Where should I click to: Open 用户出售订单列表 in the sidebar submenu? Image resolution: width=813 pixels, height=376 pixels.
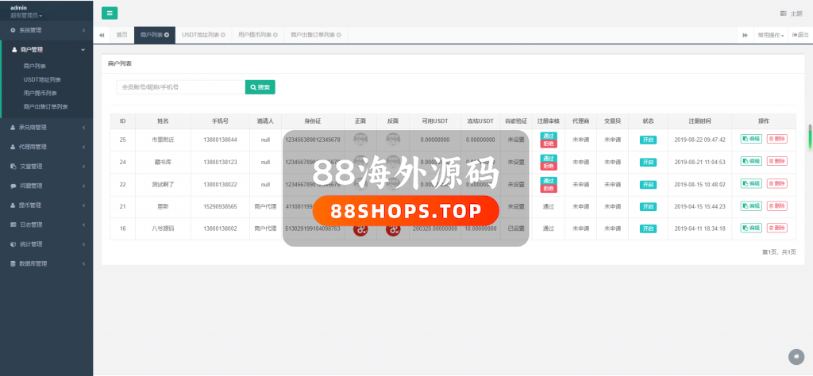pyautogui.click(x=45, y=106)
